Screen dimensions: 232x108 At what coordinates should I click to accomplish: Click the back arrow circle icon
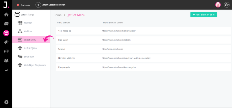click(38, 5)
